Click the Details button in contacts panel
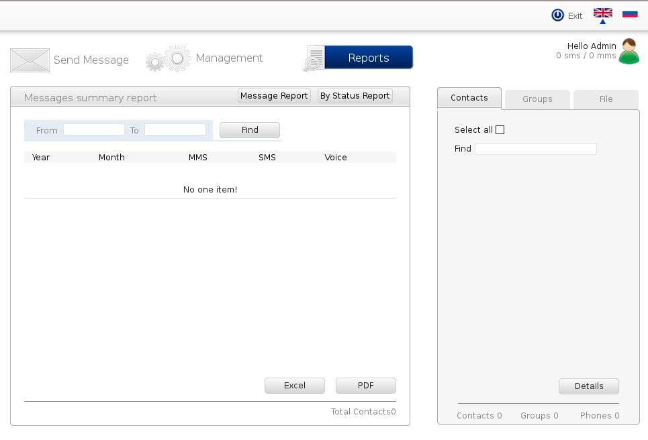Viewport: 648px width, 440px height. [588, 386]
